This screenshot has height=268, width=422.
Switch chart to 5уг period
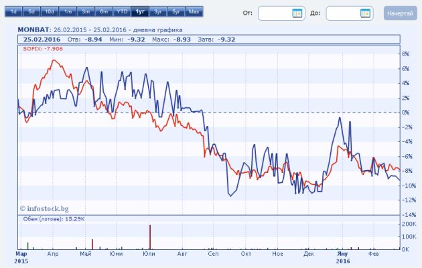point(176,12)
